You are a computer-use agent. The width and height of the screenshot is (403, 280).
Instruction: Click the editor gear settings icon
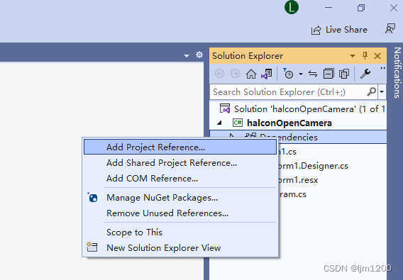199,55
